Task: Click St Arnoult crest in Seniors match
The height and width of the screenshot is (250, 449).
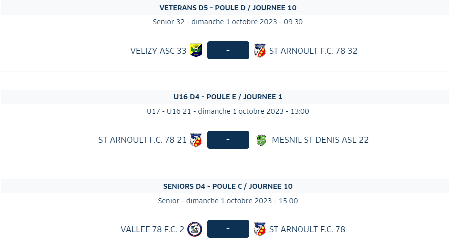Action: coord(260,229)
